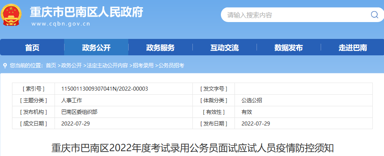Click the location pin icon

[x=5, y=66]
